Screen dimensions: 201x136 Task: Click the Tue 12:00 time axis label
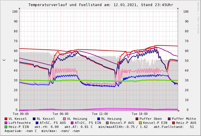[100, 114]
